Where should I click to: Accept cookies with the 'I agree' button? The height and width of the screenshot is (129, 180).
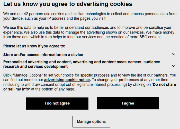[x=128, y=103]
